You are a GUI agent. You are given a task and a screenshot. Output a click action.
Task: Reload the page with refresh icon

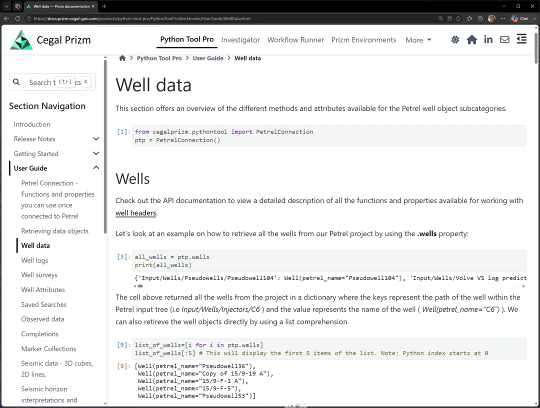(17, 18)
